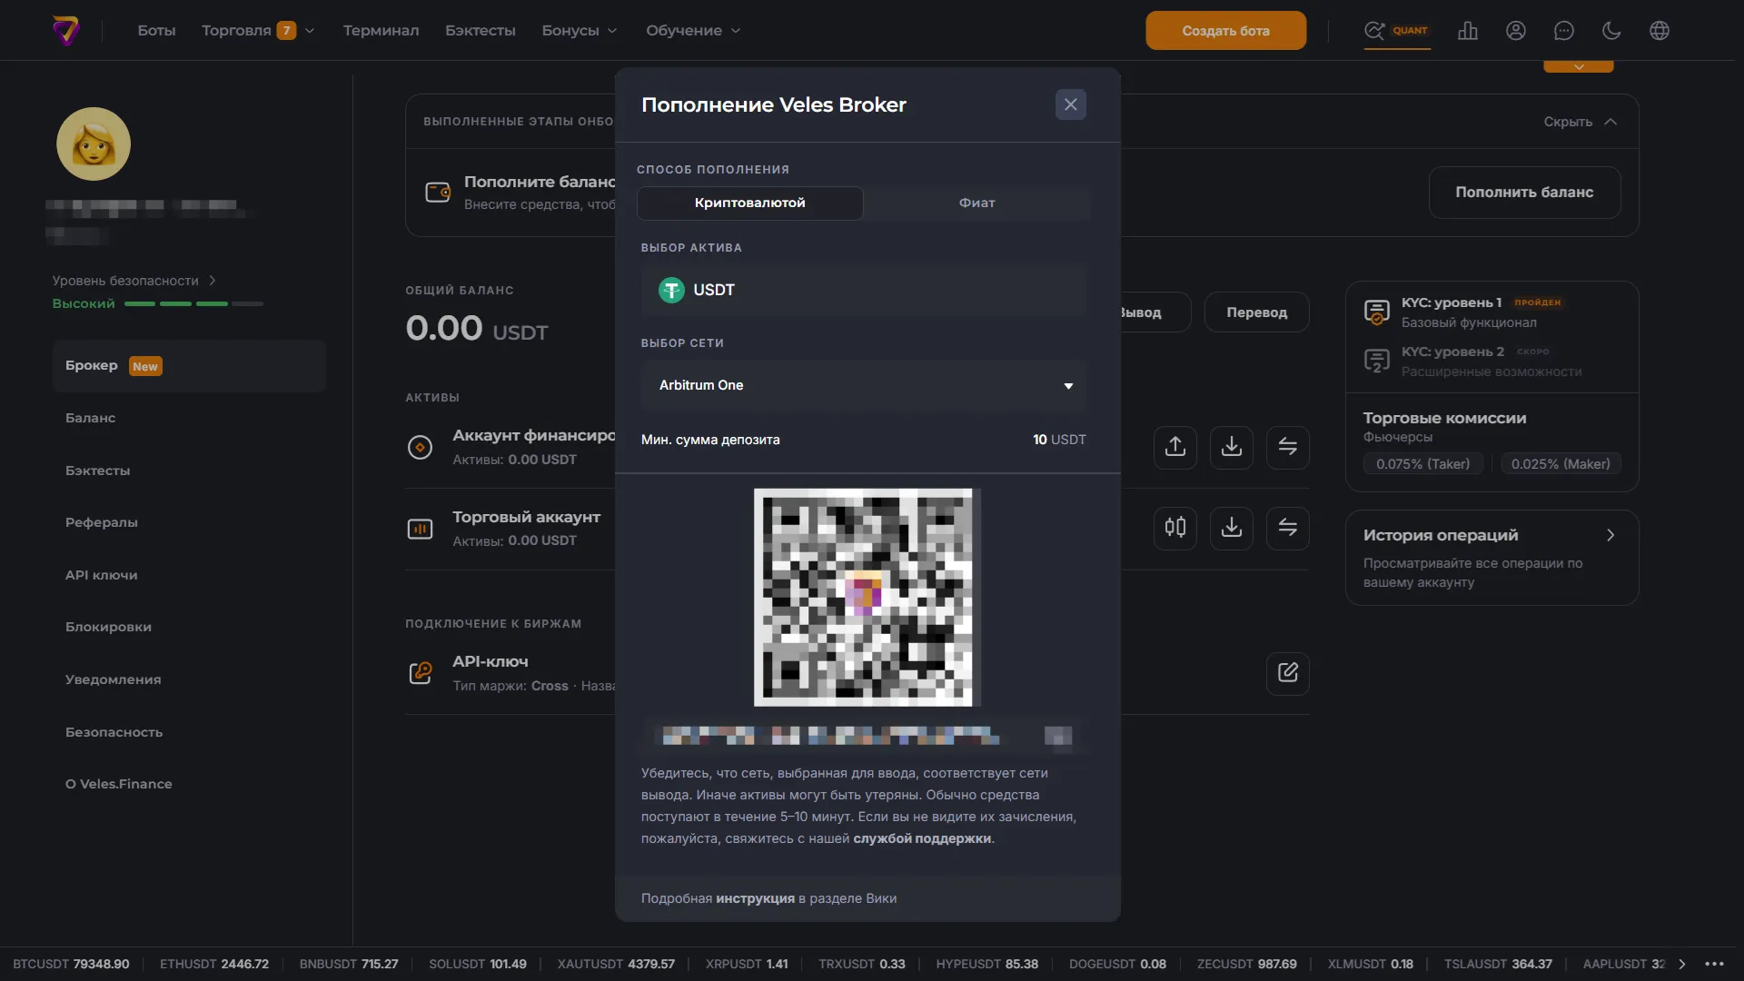Open the USDT asset selector
Screen dimensions: 1744x981
click(864, 290)
